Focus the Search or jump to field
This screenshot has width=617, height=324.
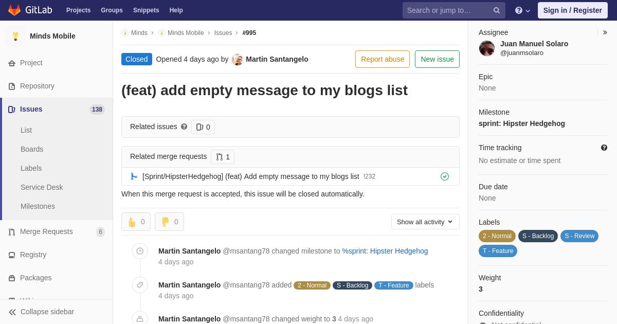454,10
